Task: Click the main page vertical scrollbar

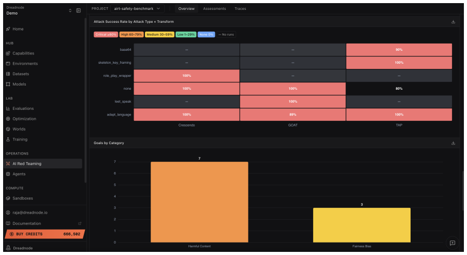Action: 463,191
